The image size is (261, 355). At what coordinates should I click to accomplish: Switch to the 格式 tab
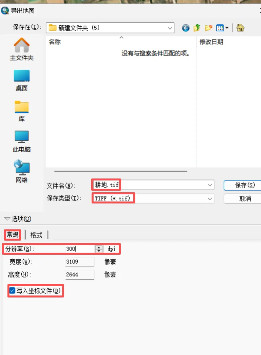(36, 235)
